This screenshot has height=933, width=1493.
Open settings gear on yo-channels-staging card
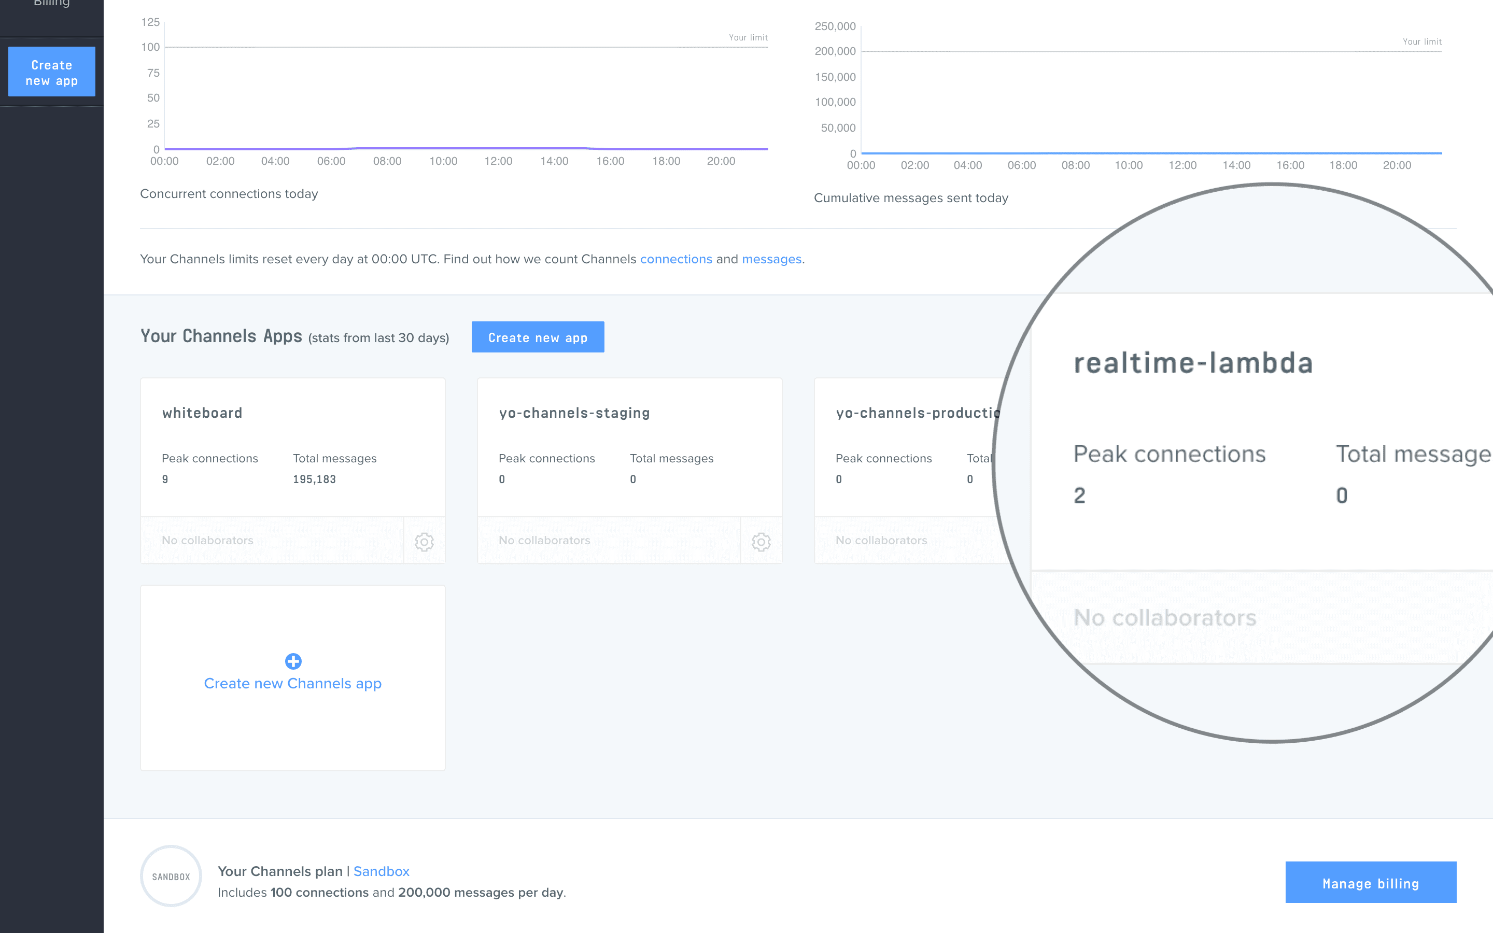point(760,542)
